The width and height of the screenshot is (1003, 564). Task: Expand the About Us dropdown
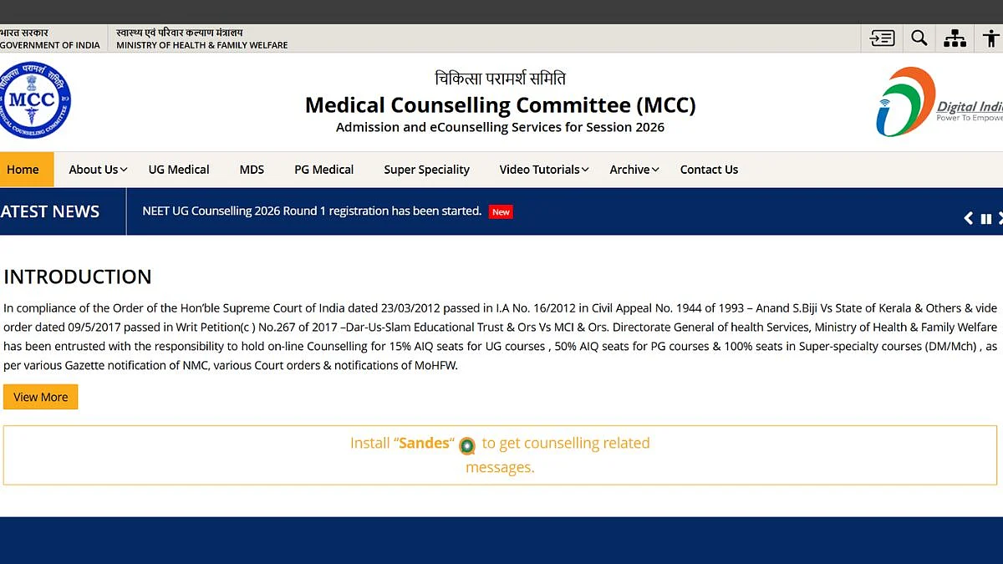click(98, 170)
